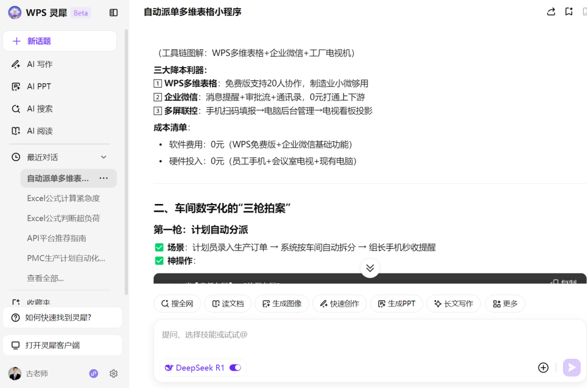Open the API平台推荐指南 conversation
This screenshot has height=388, width=587.
tap(57, 238)
